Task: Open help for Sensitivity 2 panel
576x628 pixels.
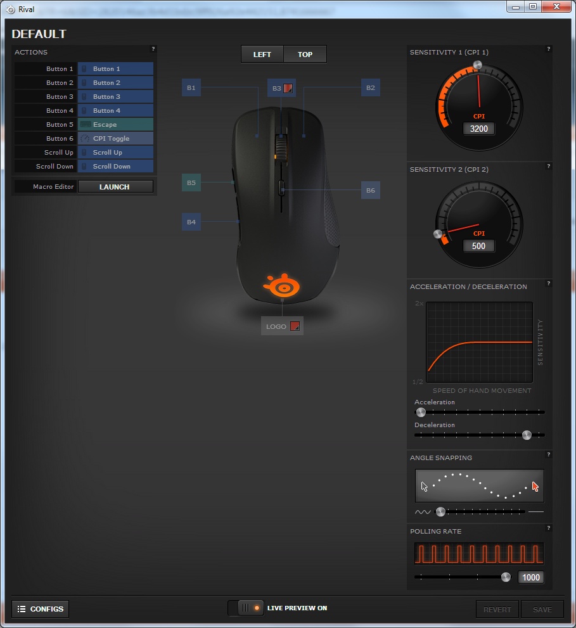Action: [548, 166]
